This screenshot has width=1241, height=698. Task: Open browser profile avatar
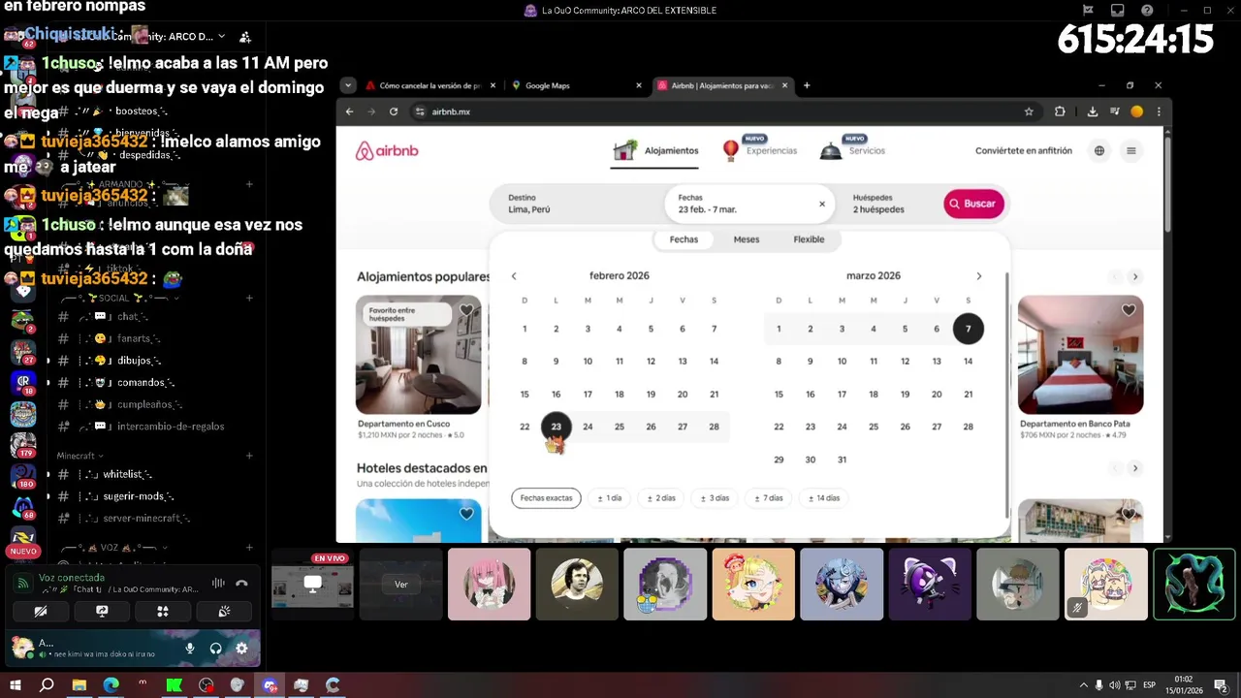tap(1137, 111)
